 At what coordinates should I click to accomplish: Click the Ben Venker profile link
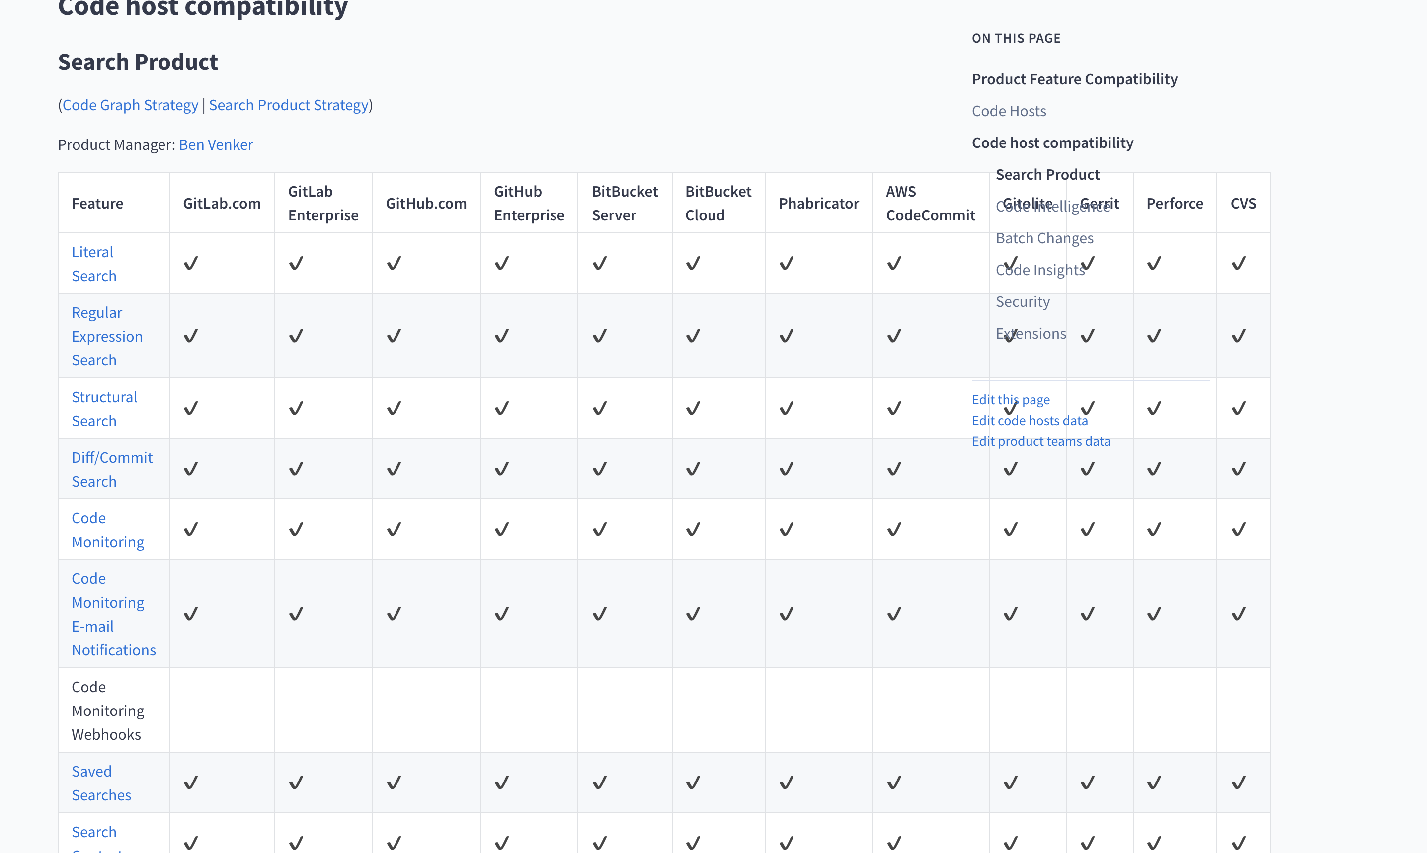tap(216, 144)
